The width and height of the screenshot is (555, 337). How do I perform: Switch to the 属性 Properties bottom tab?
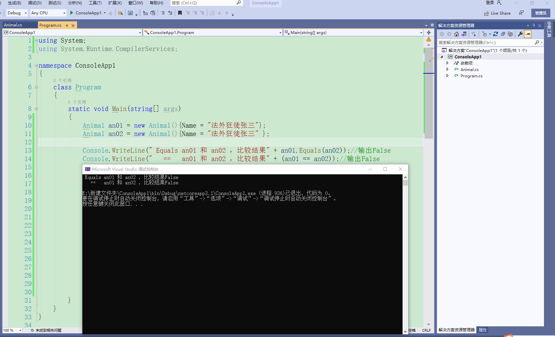tap(483, 330)
